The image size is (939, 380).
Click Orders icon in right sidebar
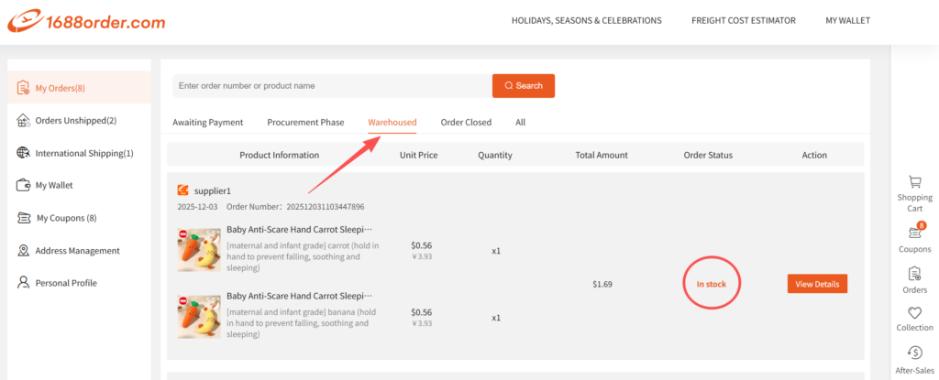pos(913,274)
